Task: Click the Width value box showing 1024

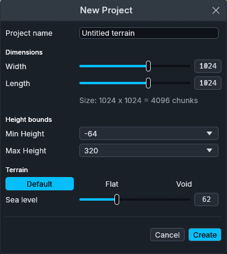Action: pyautogui.click(x=208, y=66)
